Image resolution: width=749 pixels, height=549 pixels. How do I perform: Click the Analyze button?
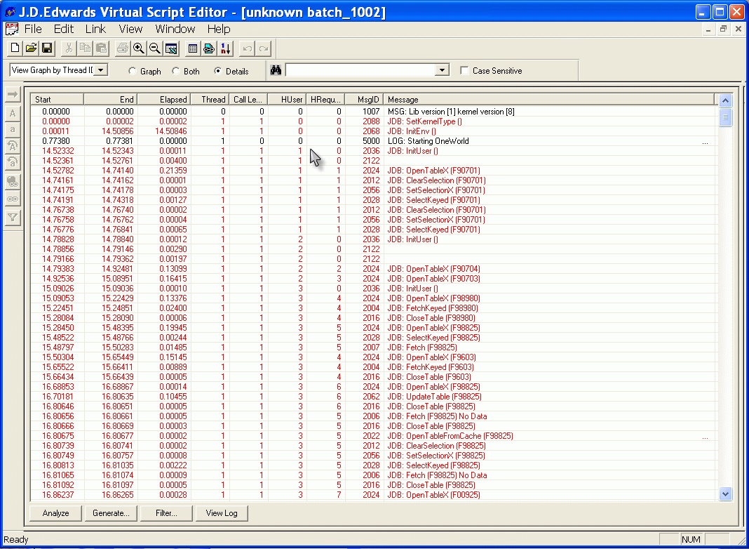tap(55, 513)
